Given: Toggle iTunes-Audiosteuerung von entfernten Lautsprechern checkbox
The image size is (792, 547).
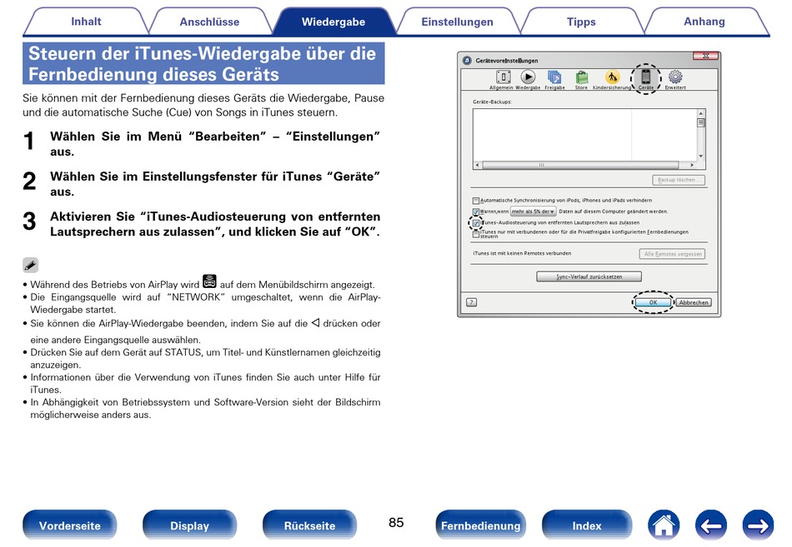Looking at the screenshot, I should 475,222.
